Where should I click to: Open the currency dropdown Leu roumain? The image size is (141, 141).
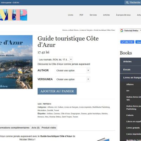[x=55, y=60]
